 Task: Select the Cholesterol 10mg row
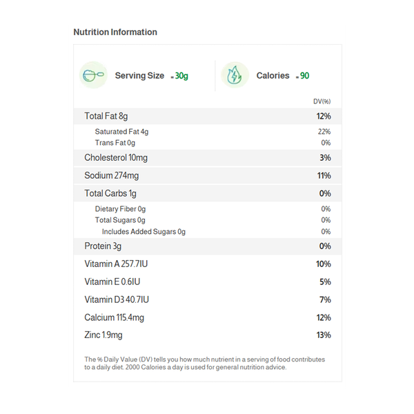[116, 158]
